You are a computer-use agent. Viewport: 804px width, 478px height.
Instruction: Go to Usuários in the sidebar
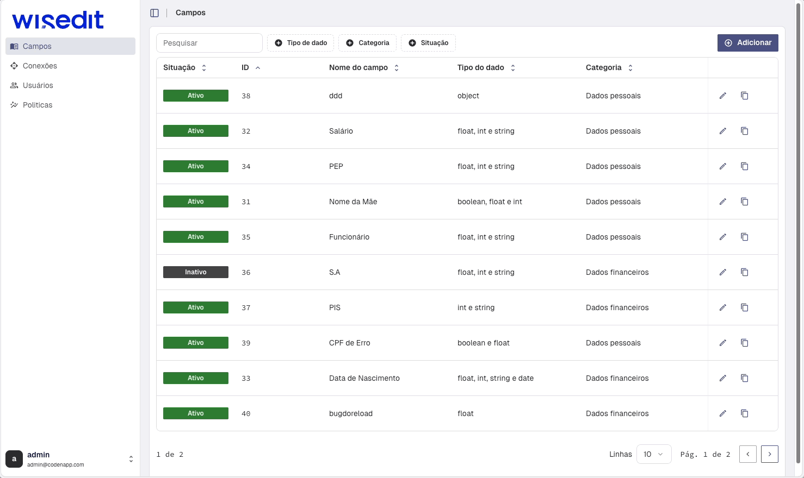point(38,85)
